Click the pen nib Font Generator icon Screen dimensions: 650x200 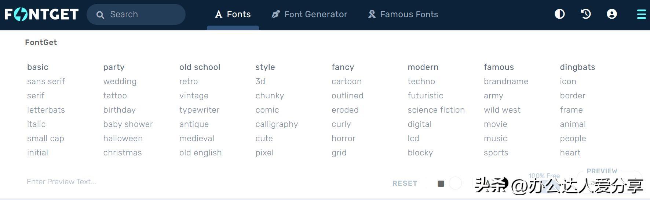point(275,14)
